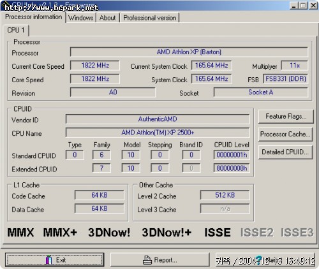319x269 pixels.
Task: Minimize the CPUID window
Action: pyautogui.click(x=294, y=5)
